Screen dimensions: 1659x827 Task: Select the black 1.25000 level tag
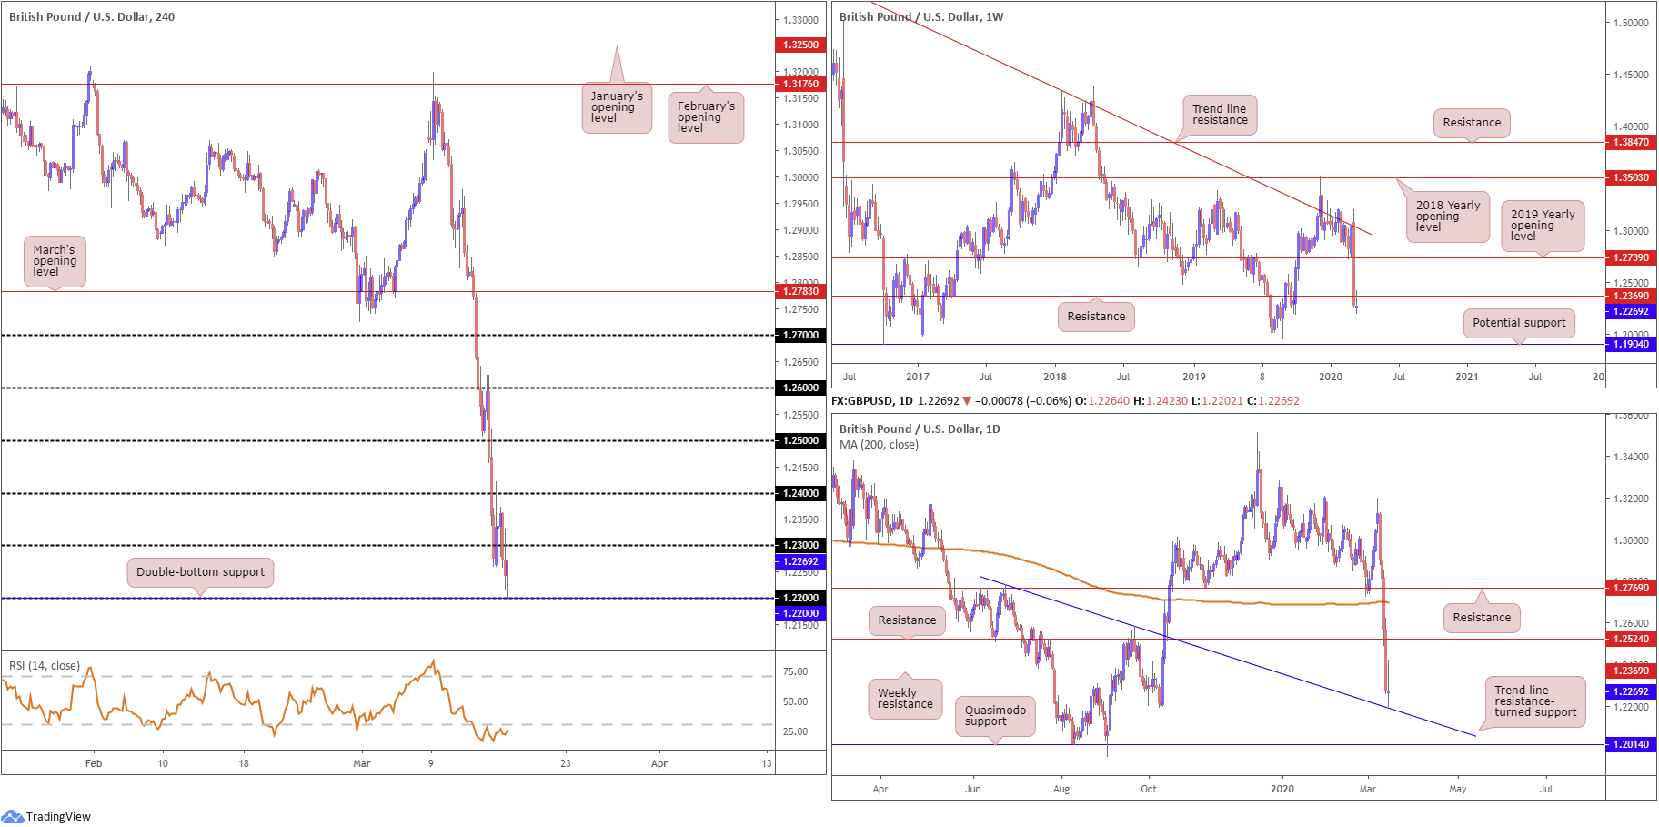pyautogui.click(x=800, y=440)
